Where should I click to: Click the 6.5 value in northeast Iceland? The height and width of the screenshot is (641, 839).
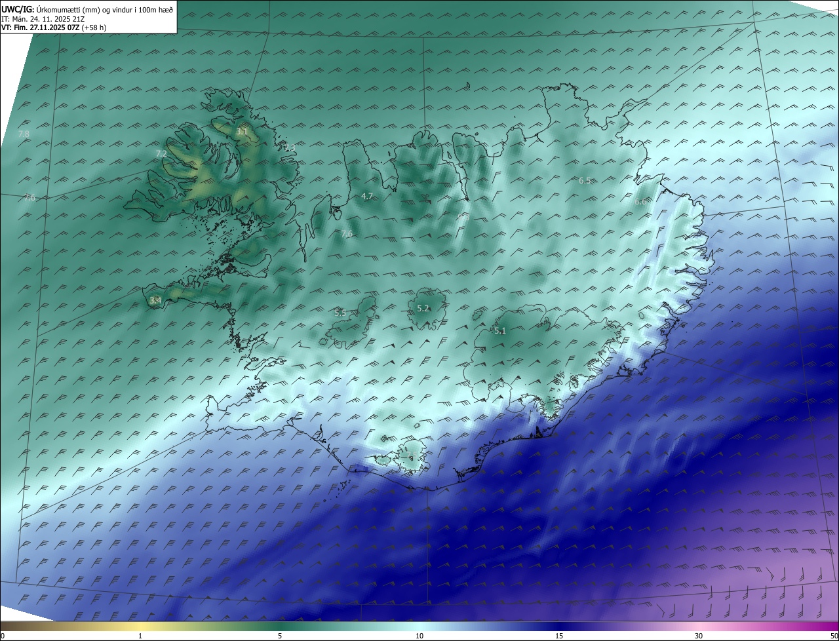click(585, 180)
